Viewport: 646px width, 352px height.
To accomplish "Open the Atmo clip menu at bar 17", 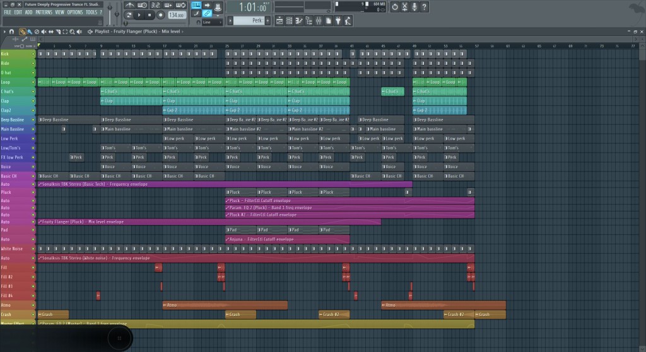I will click(165, 305).
